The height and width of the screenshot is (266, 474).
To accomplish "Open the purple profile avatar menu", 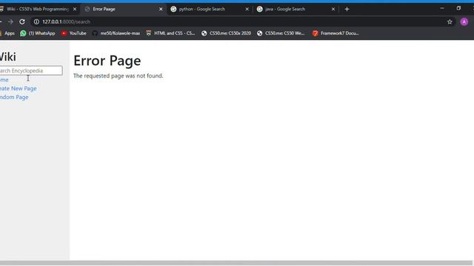I will click(x=464, y=21).
